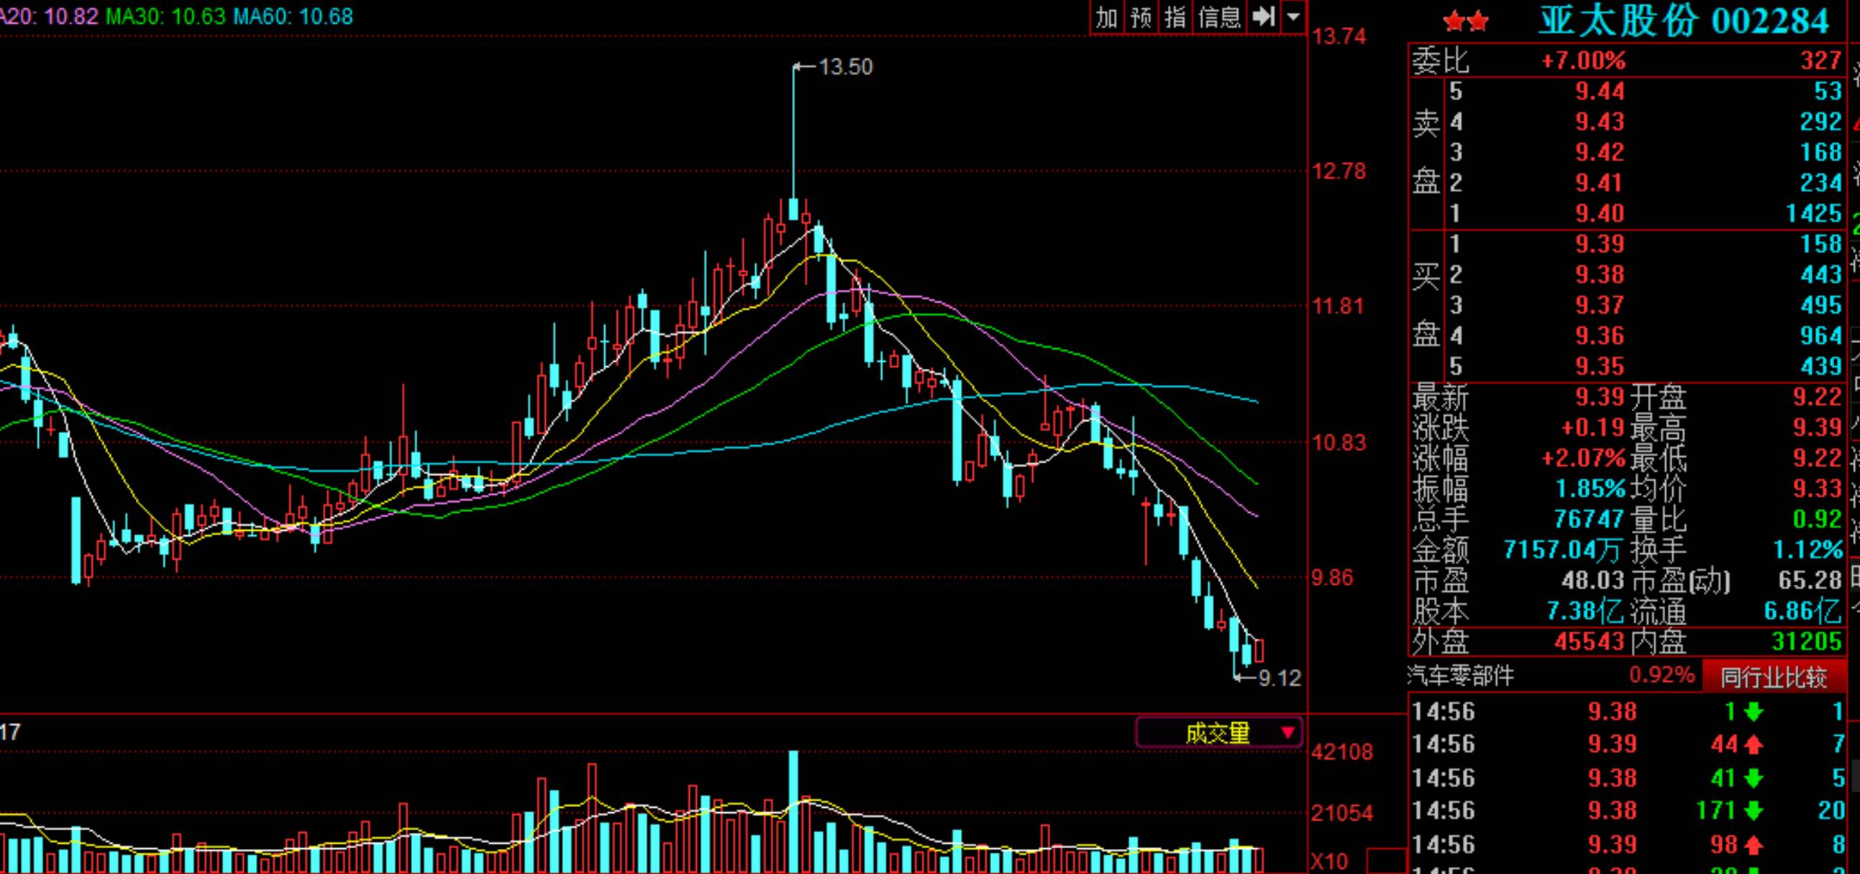
Task: Click the 42108 volume axis label
Action: coord(1341,752)
